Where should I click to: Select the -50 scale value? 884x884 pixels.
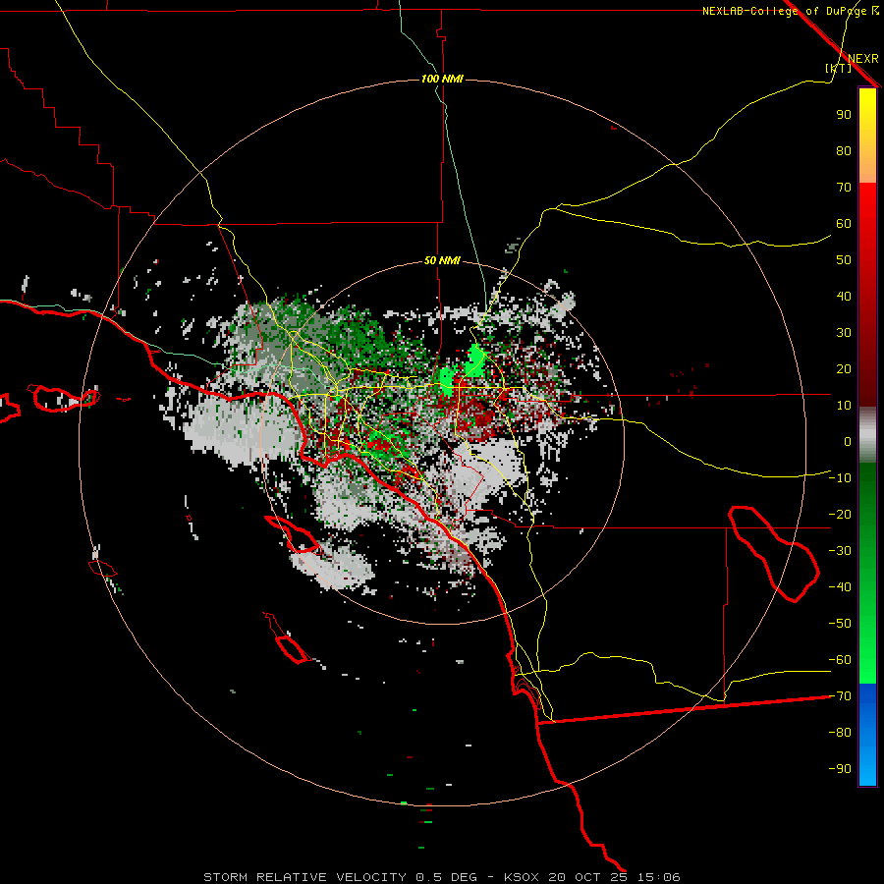[x=840, y=624]
